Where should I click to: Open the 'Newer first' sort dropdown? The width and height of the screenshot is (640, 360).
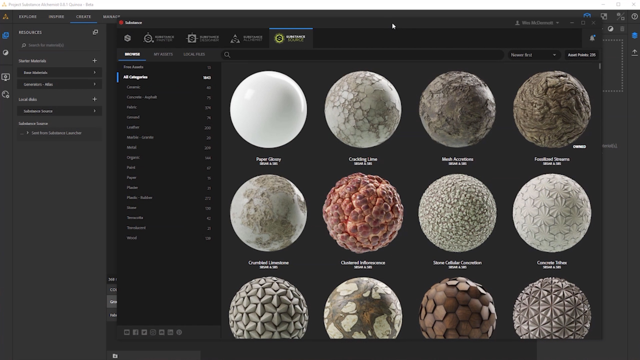click(533, 55)
